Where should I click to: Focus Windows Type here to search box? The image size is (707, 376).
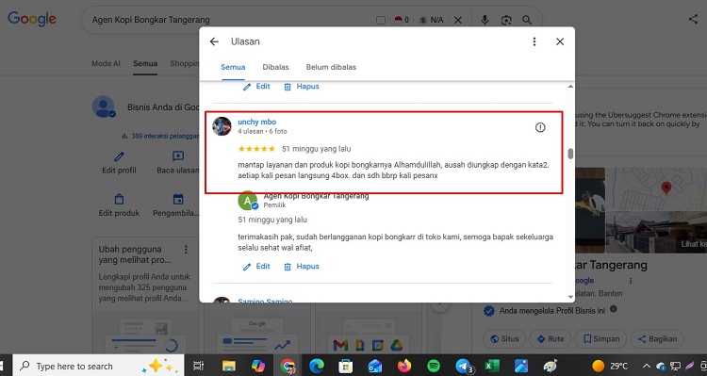[98, 366]
